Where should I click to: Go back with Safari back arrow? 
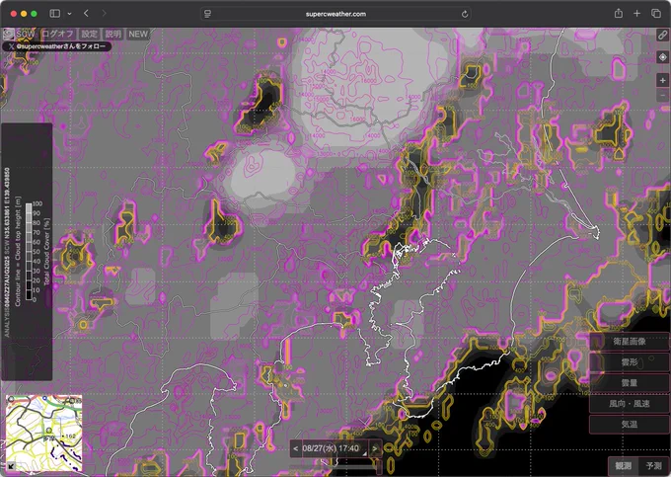tap(86, 14)
